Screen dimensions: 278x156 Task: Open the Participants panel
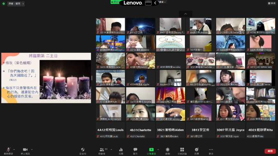tap(102, 151)
